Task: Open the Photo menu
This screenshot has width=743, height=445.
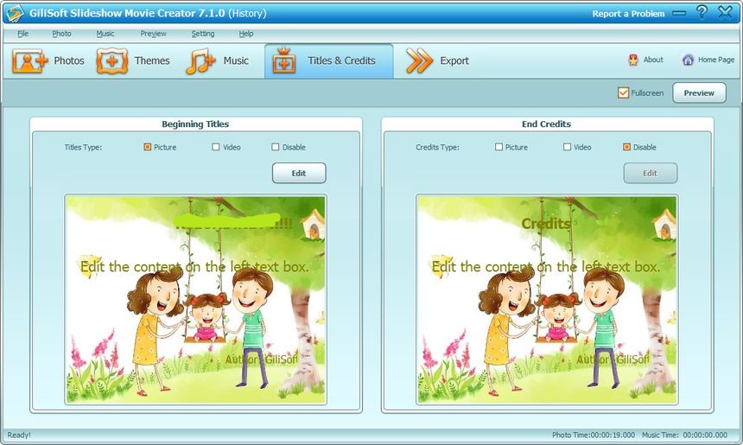Action: [61, 34]
